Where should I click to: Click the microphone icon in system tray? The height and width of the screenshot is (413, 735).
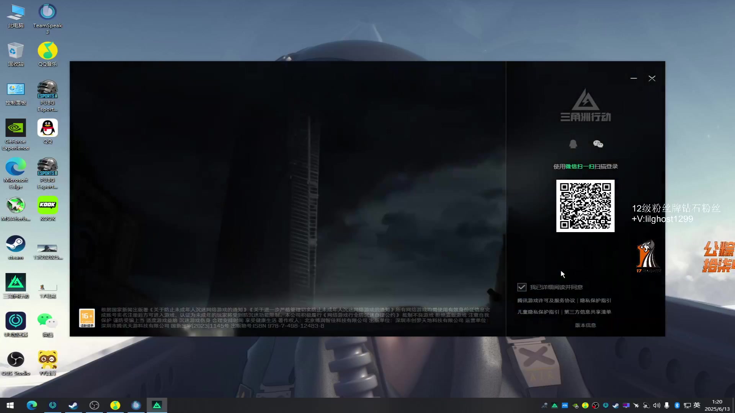pyautogui.click(x=666, y=405)
